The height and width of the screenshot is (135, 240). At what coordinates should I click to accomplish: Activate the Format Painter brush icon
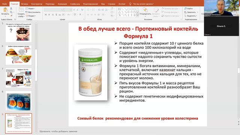tap(11, 15)
